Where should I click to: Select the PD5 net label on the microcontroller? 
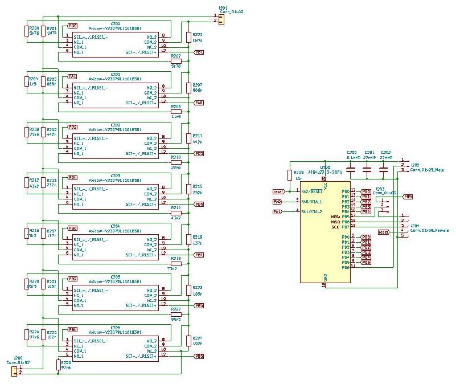point(366,262)
